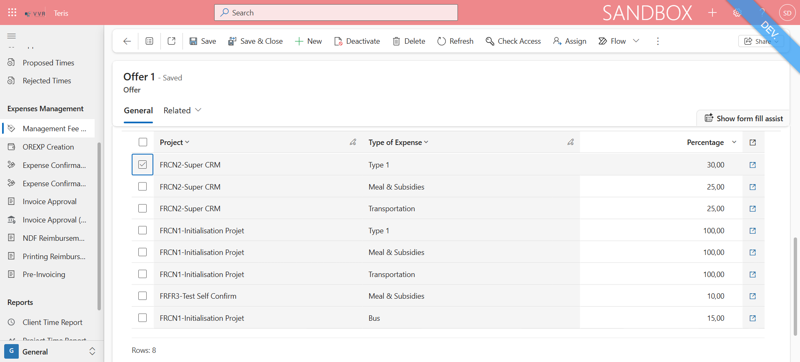Open Rejected Times in sidebar
The image size is (800, 362).
click(x=47, y=81)
